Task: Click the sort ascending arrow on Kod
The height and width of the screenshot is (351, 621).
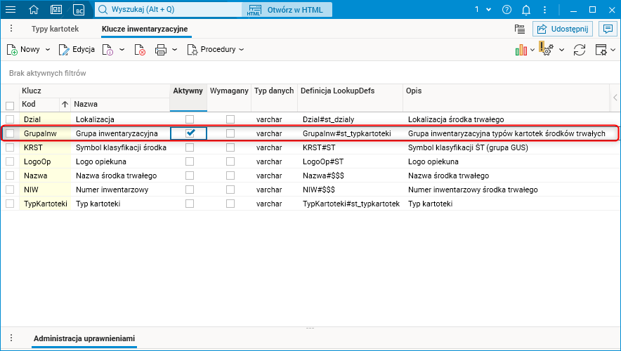Action: [x=65, y=105]
